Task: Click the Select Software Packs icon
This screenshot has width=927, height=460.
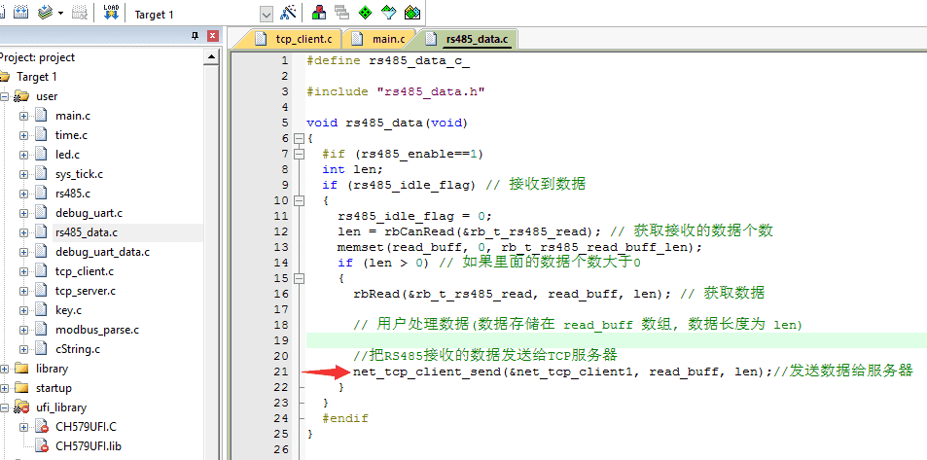Action: point(389,14)
